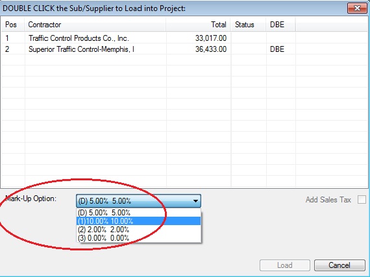Click the Load button
The width and height of the screenshot is (370, 277).
(285, 265)
